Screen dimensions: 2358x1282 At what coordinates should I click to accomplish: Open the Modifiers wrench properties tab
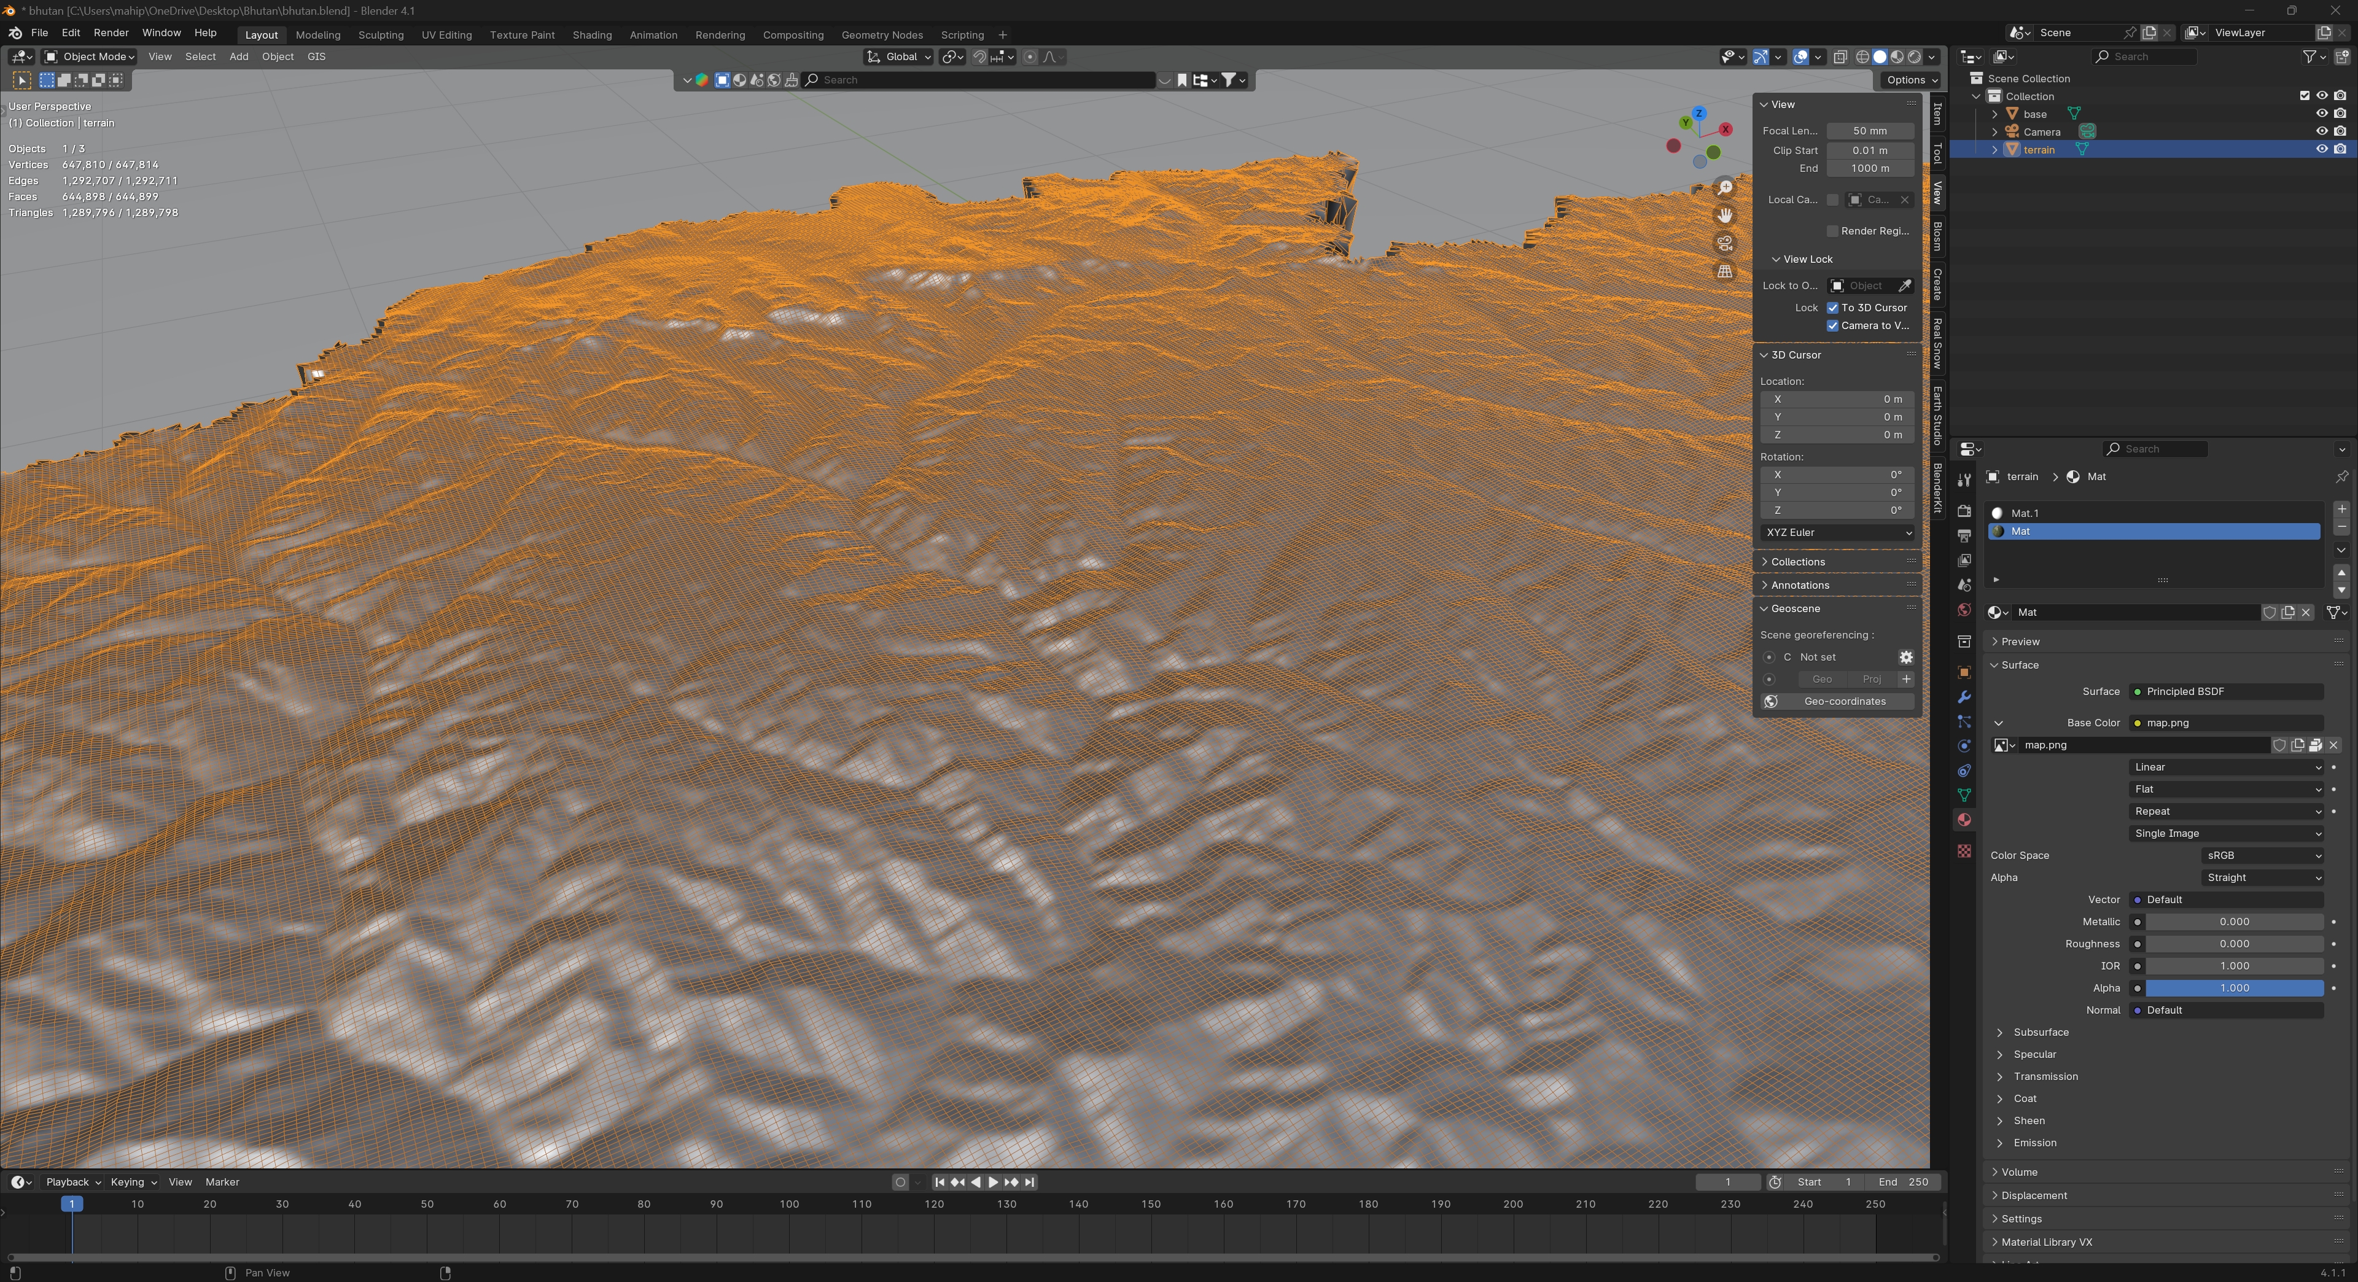pyautogui.click(x=1964, y=697)
